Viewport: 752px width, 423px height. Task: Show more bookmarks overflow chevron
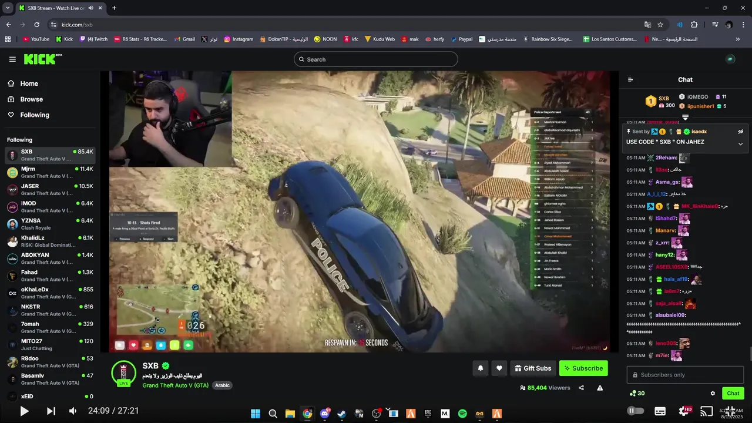[x=738, y=39]
